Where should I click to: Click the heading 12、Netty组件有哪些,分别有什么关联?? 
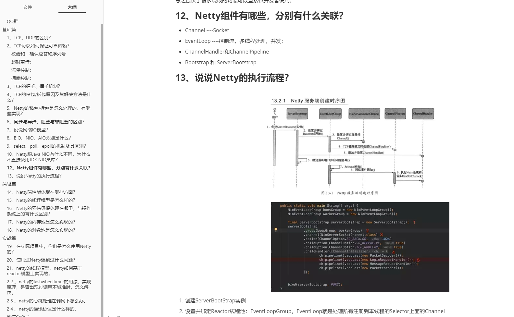tap(259, 16)
